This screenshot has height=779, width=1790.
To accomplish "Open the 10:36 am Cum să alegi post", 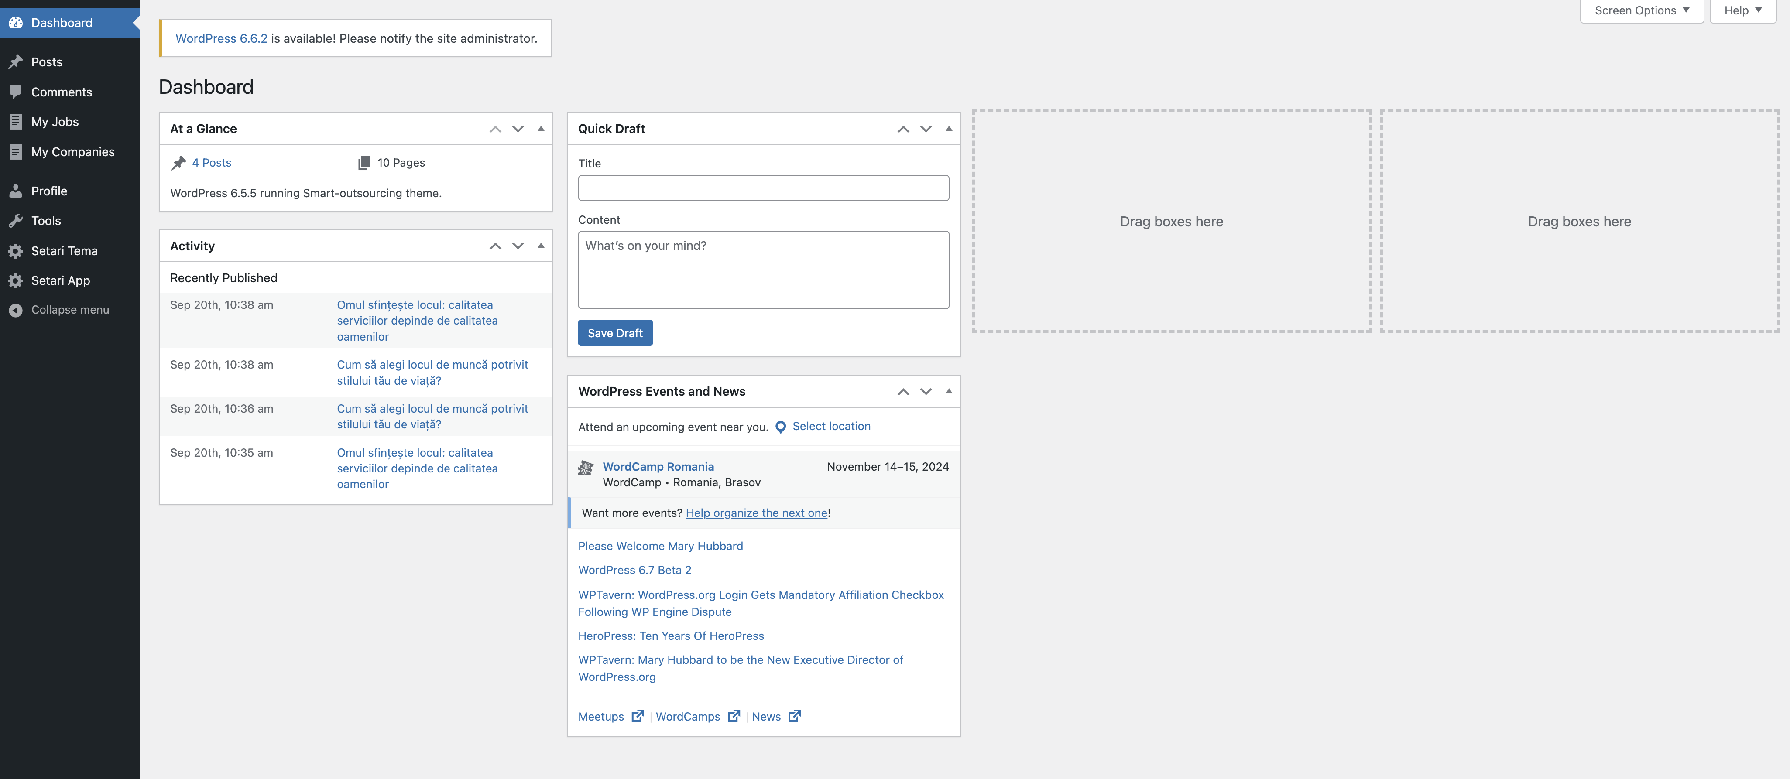I will pyautogui.click(x=432, y=417).
